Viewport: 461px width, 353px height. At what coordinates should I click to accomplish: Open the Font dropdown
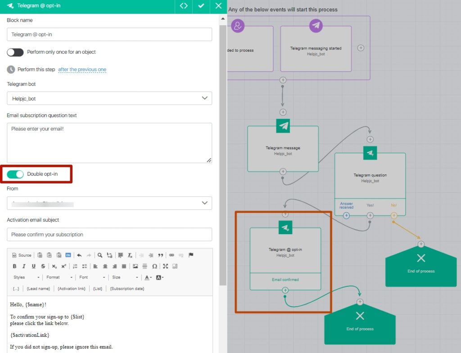pyautogui.click(x=92, y=277)
